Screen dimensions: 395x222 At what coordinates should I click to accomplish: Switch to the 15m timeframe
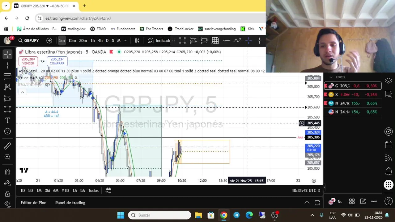point(72,40)
